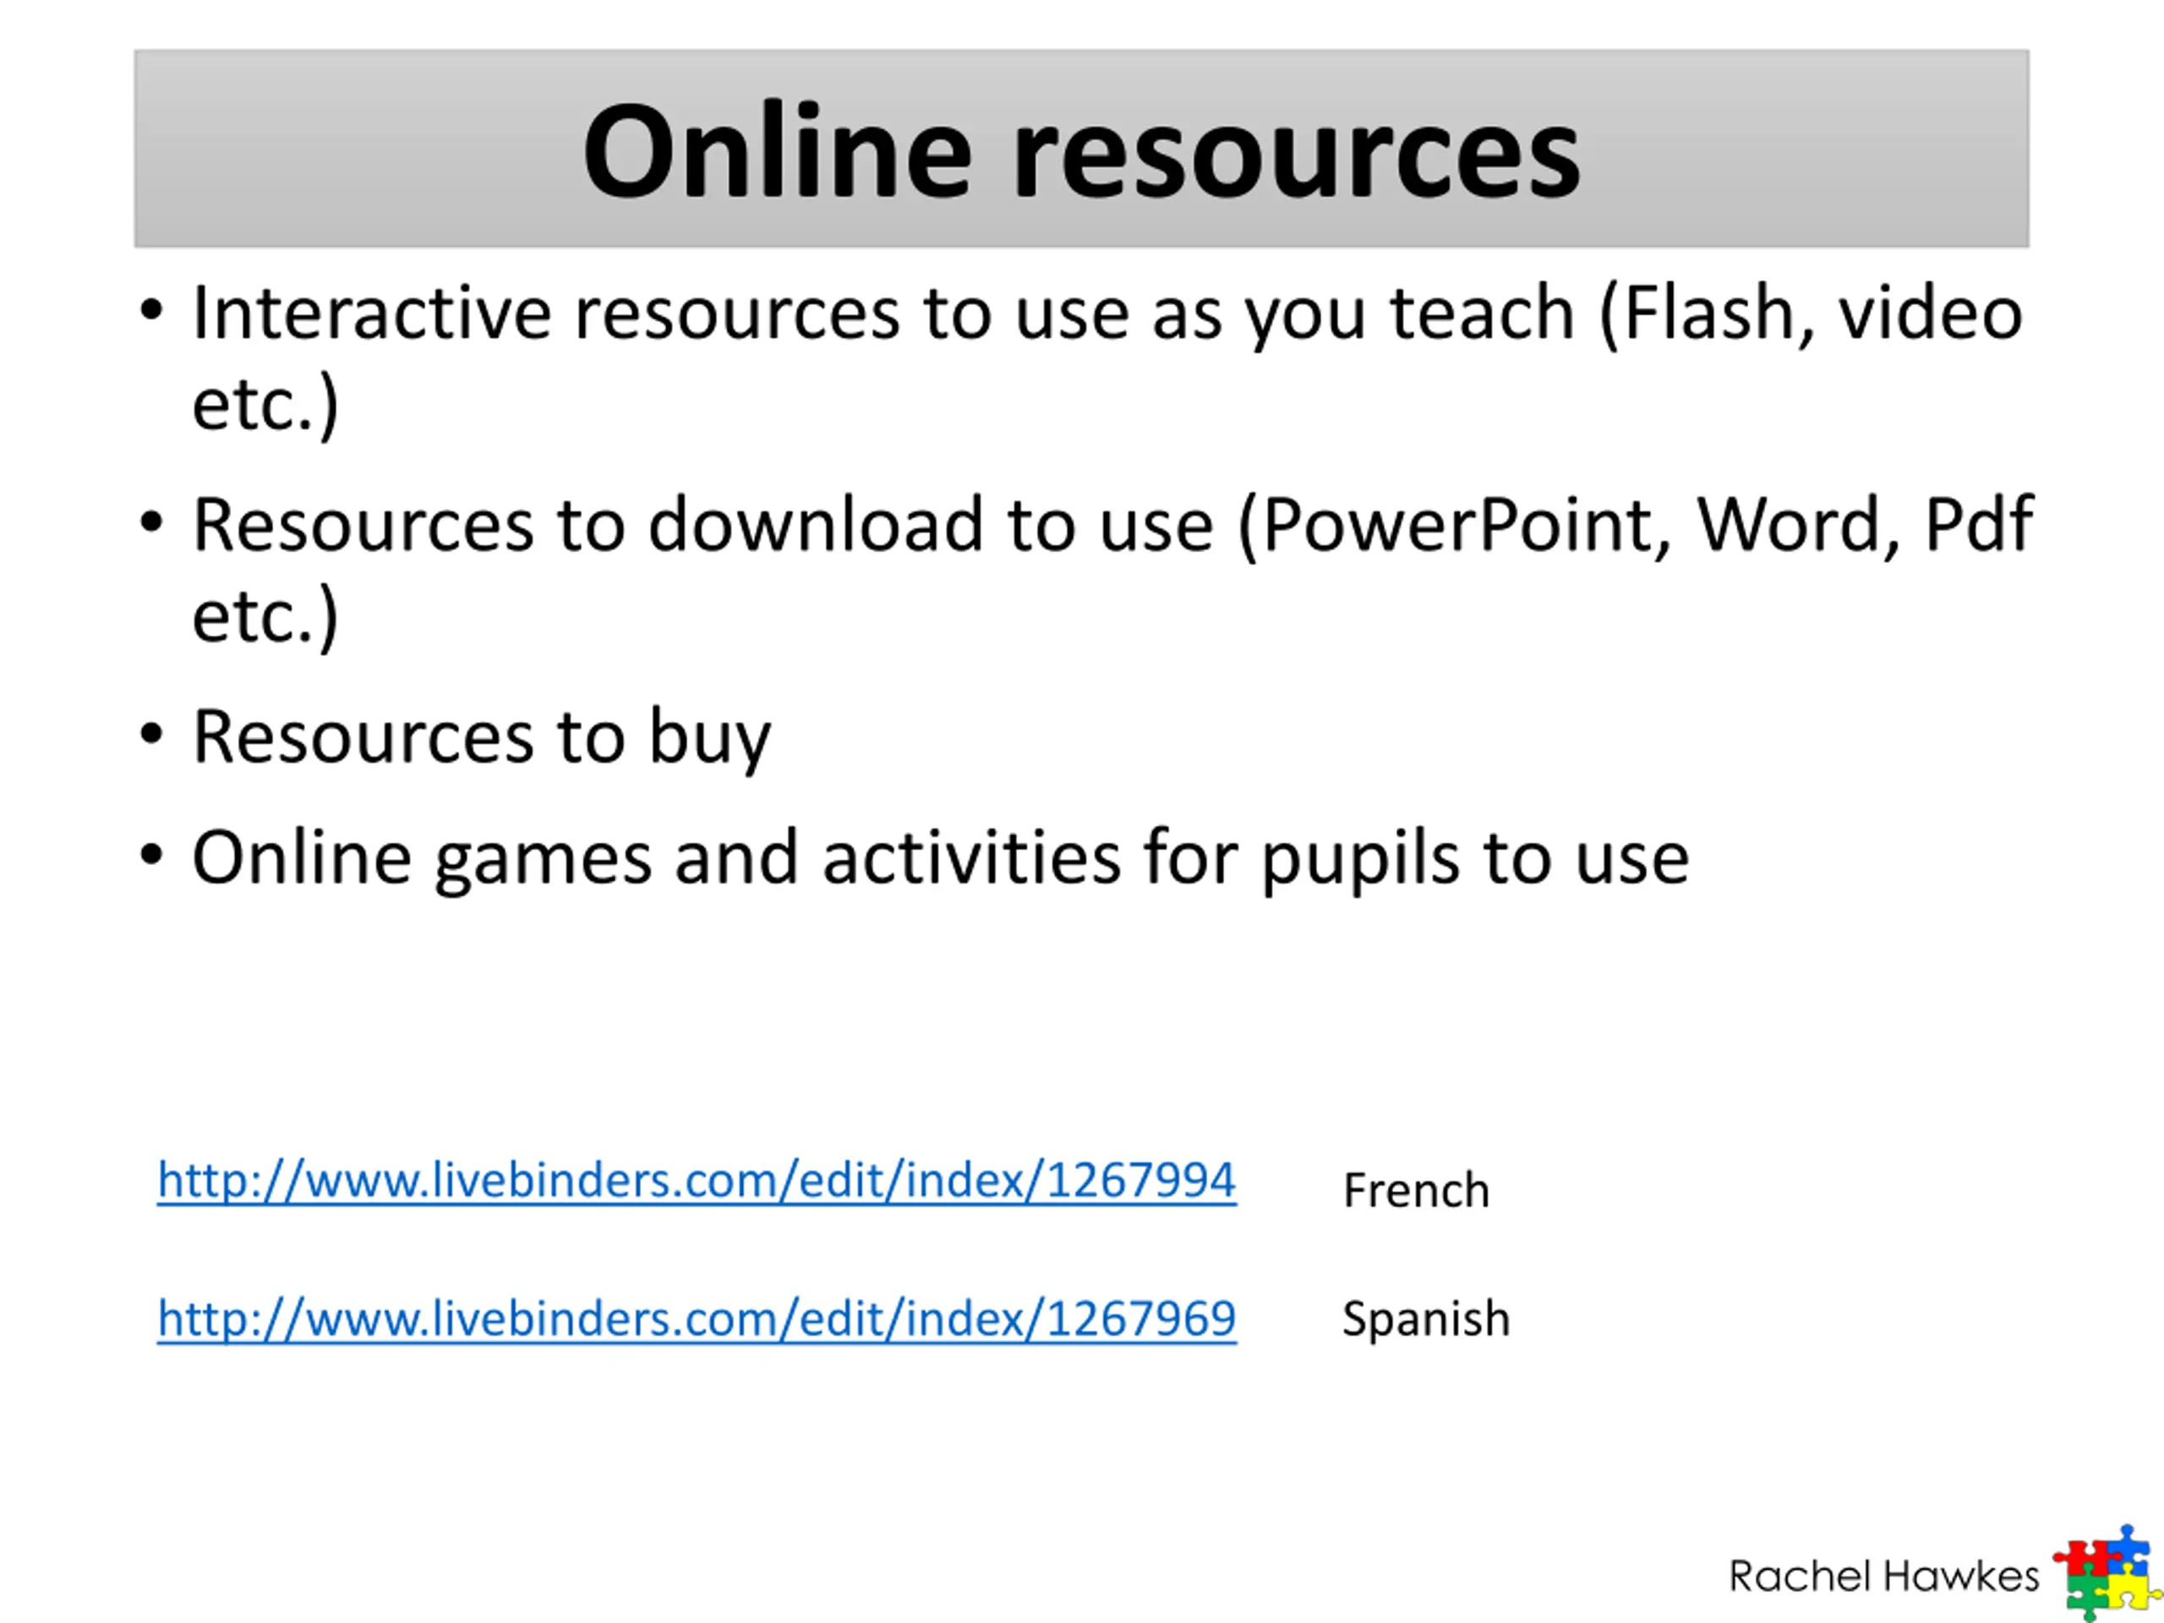Open the Spanish livebinders link ending 1267969
The image size is (2164, 1623).
[x=697, y=1319]
